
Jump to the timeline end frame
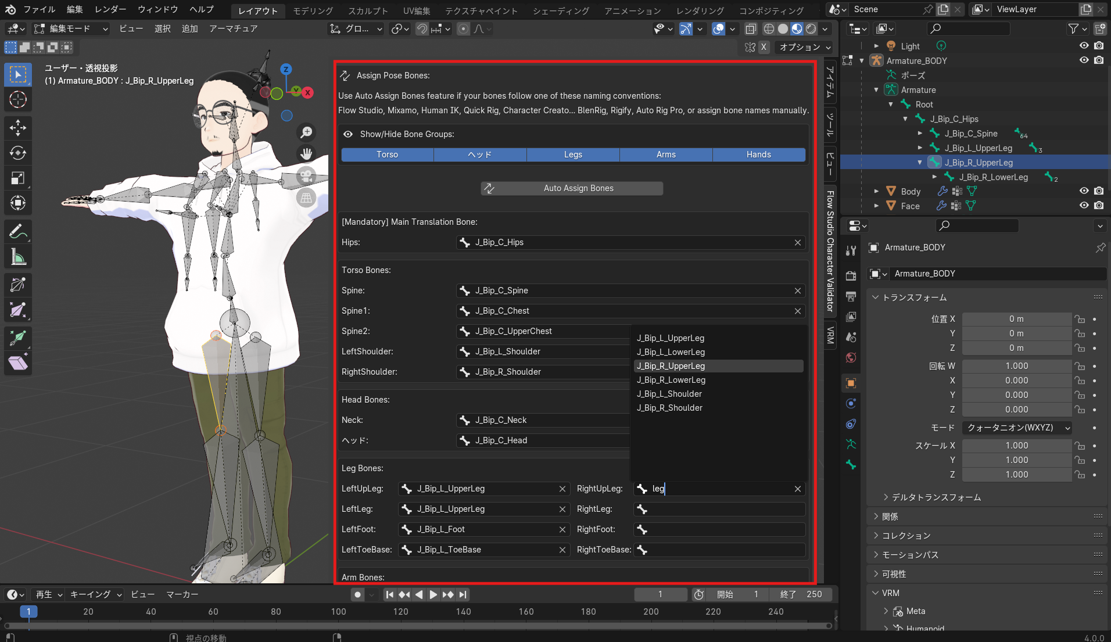463,594
